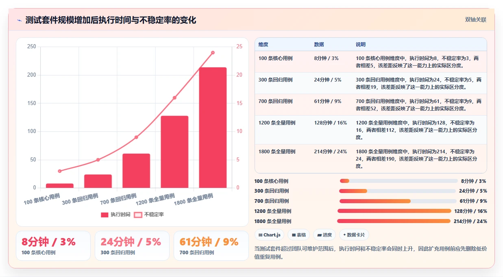The width and height of the screenshot is (503, 277).
Task: Click the line point at value 5
Action: 98,160
